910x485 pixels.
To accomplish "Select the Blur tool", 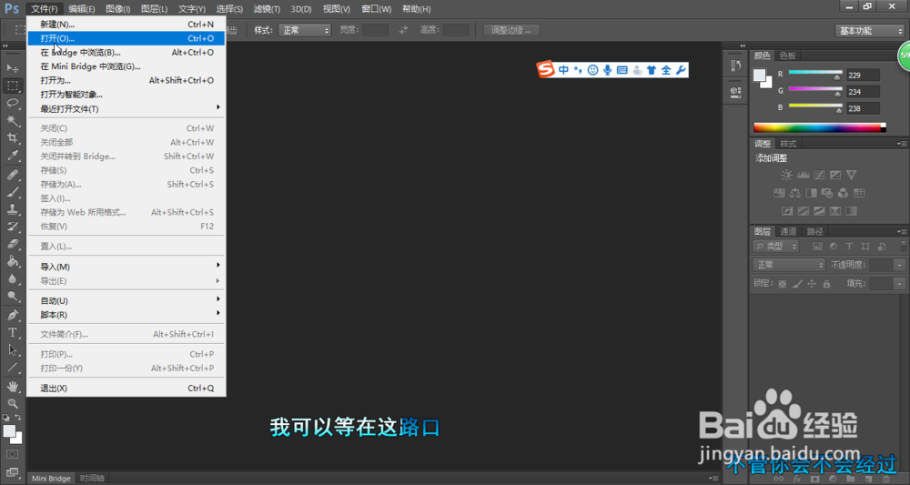I will (12, 279).
